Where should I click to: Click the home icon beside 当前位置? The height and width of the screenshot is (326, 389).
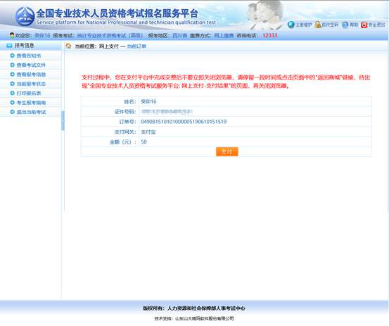tap(68, 46)
